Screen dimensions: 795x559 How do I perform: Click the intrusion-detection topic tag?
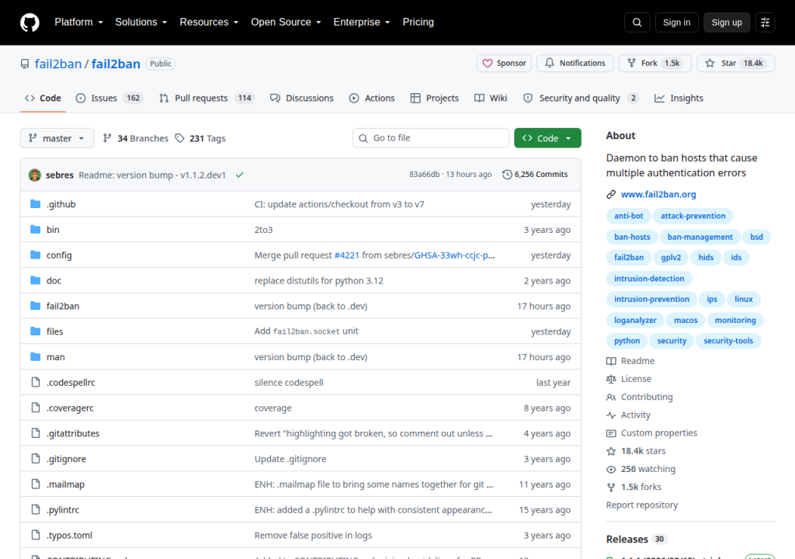pos(649,279)
